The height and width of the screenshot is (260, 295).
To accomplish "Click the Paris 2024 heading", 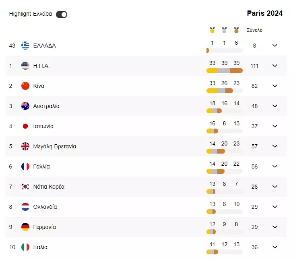I will click(x=265, y=13).
